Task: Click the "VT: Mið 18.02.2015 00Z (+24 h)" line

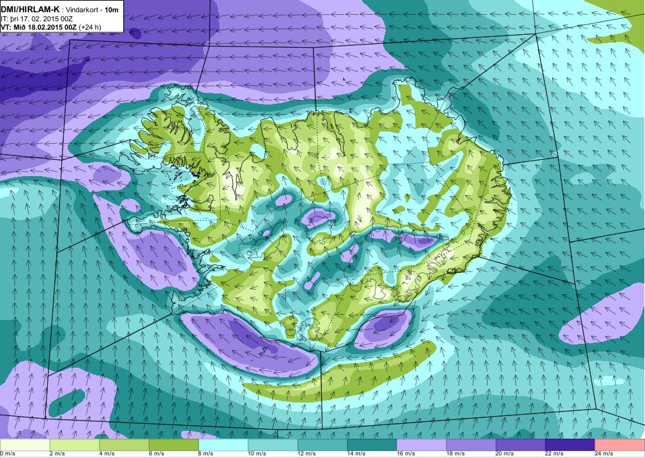Action: (50, 27)
